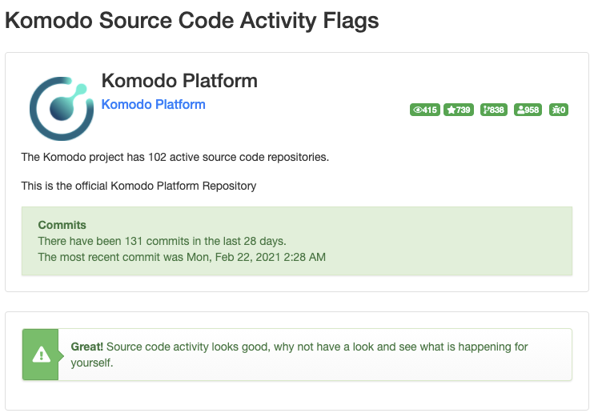Image resolution: width=594 pixels, height=417 pixels.
Task: Click the number 739 beside the star
Action: (464, 110)
